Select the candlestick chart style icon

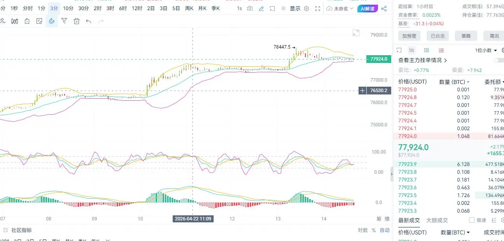point(15,21)
